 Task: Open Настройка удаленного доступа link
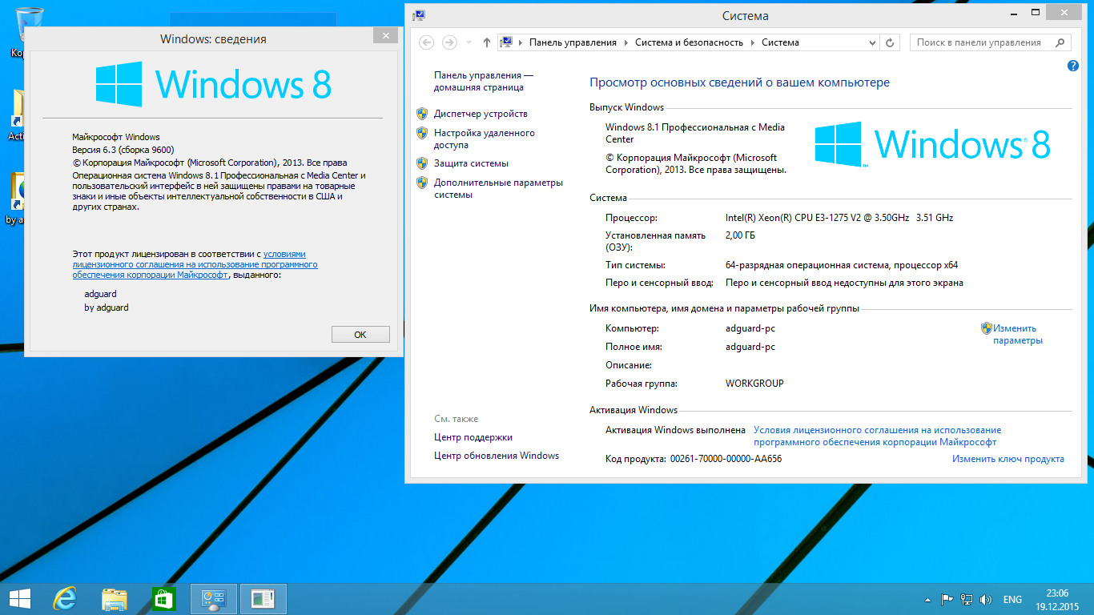(485, 139)
